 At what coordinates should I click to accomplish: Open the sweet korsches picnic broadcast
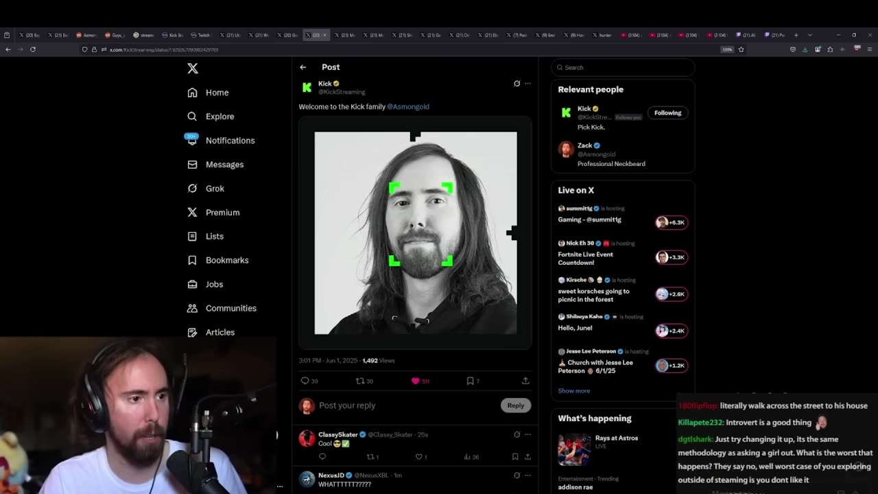coord(623,290)
